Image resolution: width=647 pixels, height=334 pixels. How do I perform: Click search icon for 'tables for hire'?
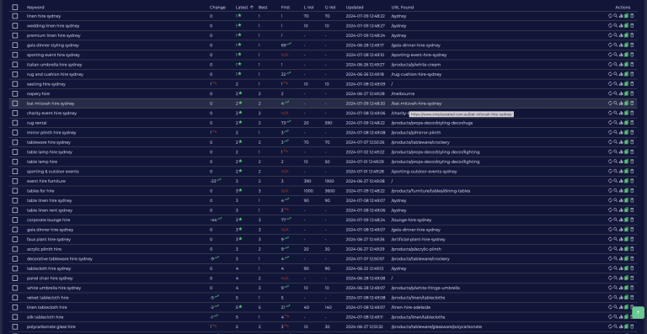pos(616,191)
